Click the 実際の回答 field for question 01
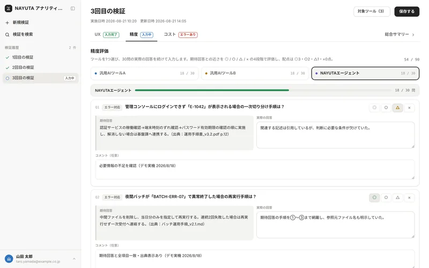Viewport: 429px width, 268px height. tap(336, 135)
